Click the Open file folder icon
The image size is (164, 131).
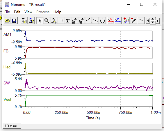coord(7,21)
